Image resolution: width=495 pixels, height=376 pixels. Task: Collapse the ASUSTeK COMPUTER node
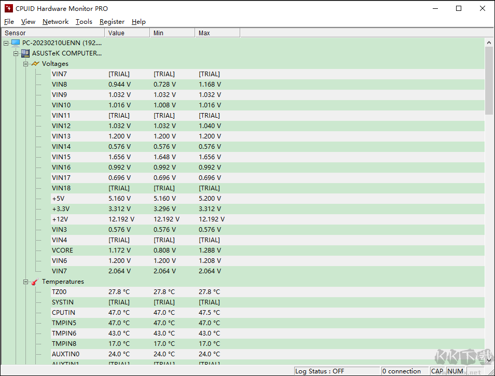click(16, 53)
